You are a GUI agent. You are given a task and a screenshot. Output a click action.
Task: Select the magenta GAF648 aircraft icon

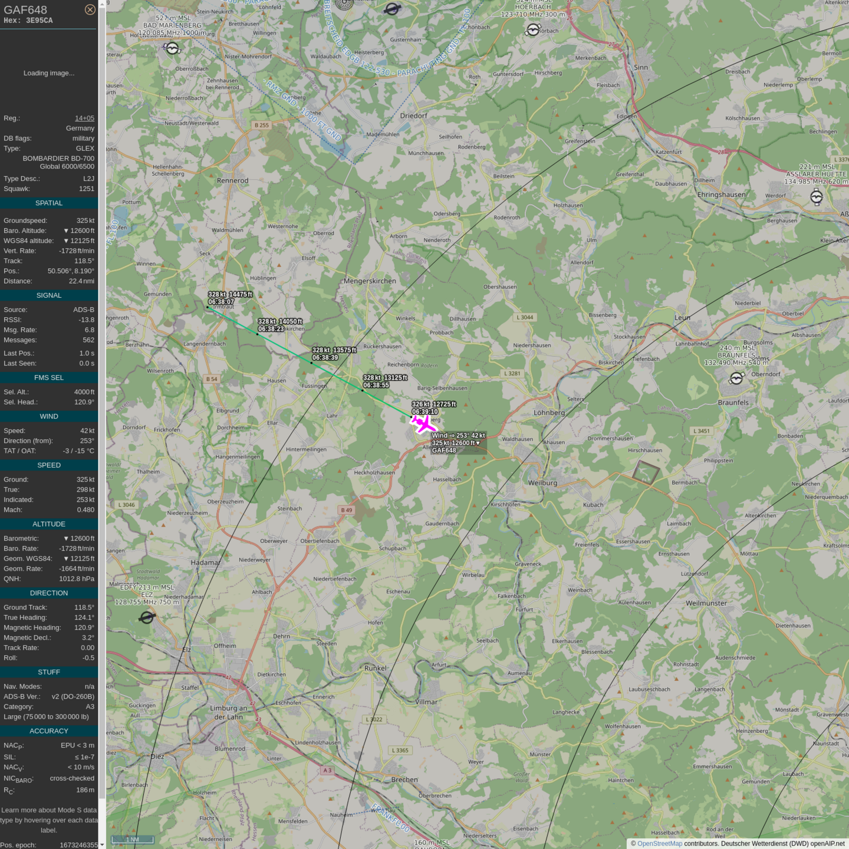pyautogui.click(x=423, y=423)
